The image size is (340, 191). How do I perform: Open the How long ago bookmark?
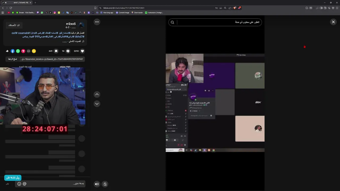click(x=106, y=12)
